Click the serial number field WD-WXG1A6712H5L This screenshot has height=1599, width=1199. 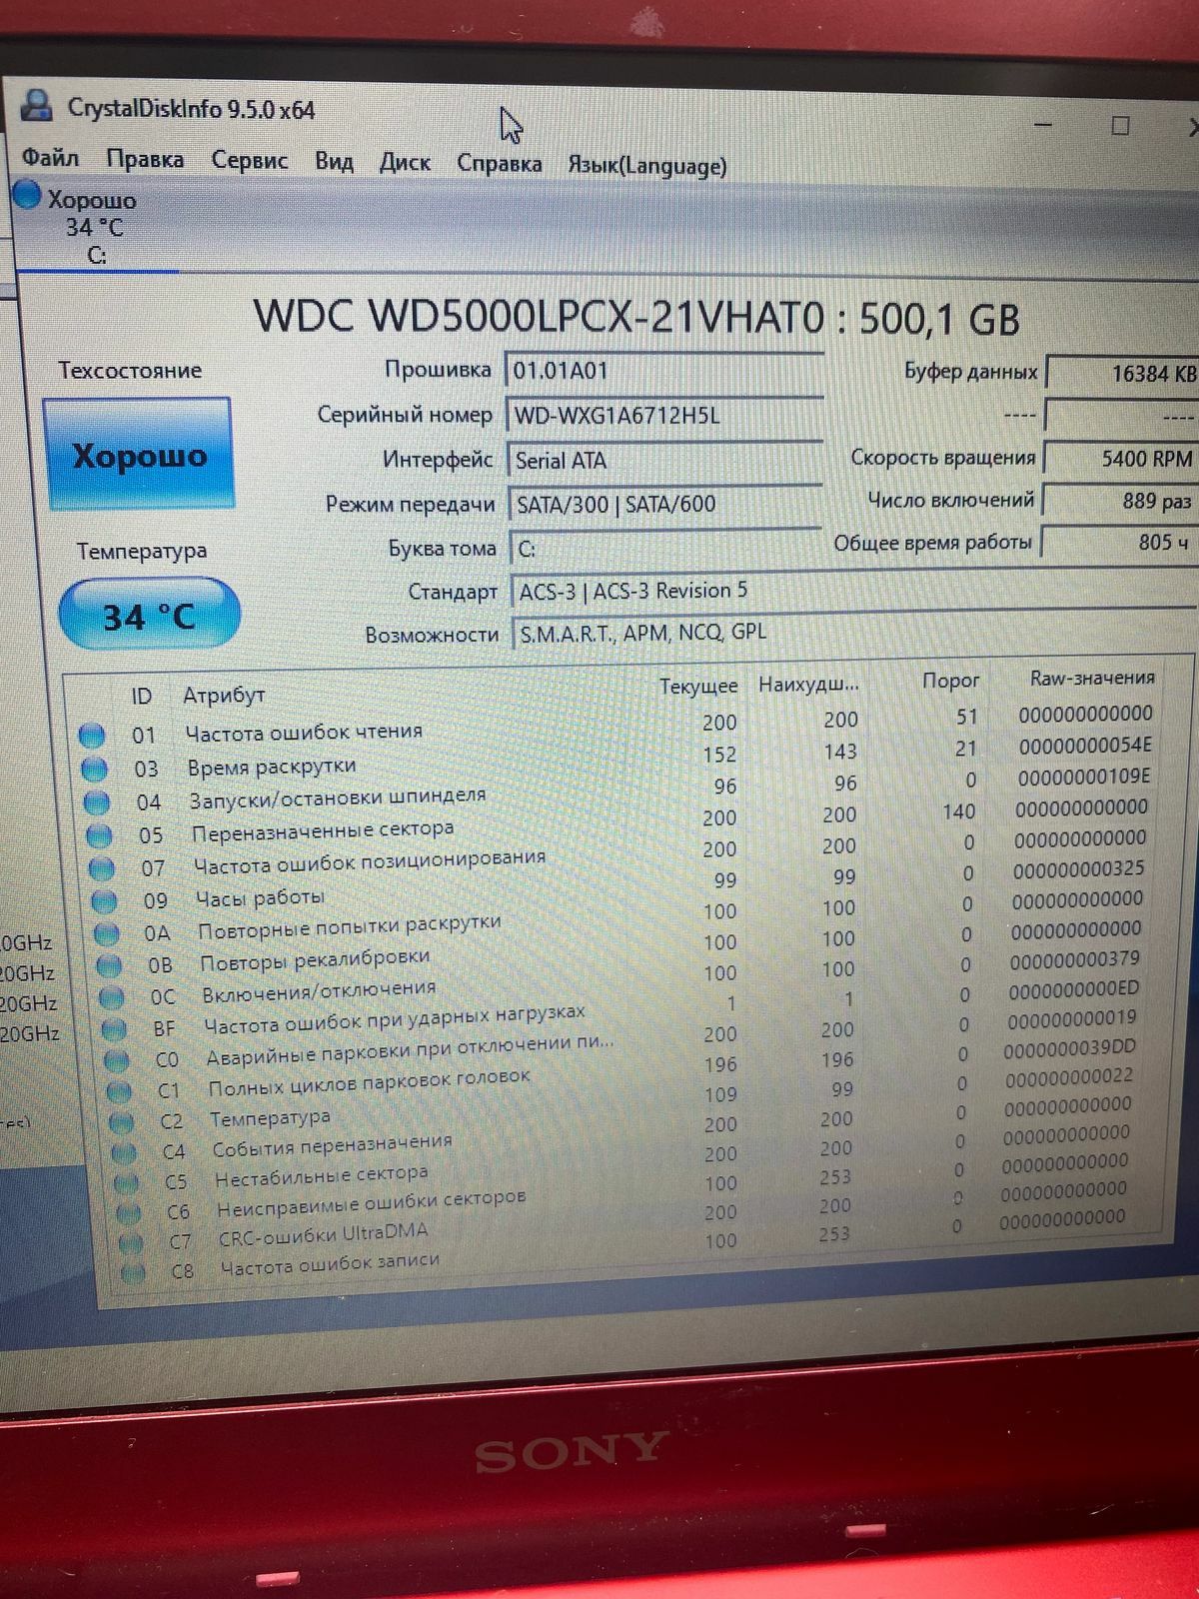coord(664,416)
